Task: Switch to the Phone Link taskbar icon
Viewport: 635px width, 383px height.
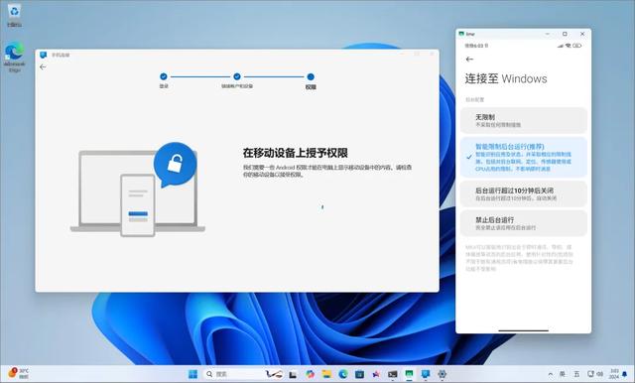Action: click(x=426, y=374)
